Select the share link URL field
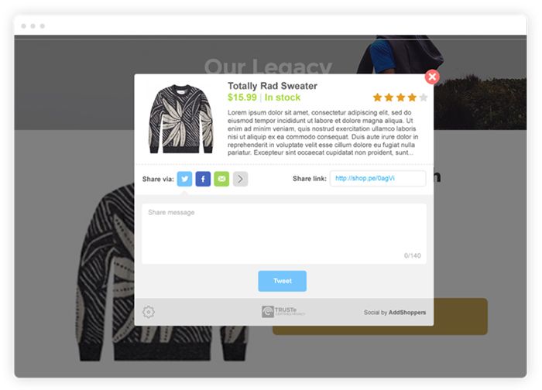The height and width of the screenshot is (390, 542). tap(378, 178)
